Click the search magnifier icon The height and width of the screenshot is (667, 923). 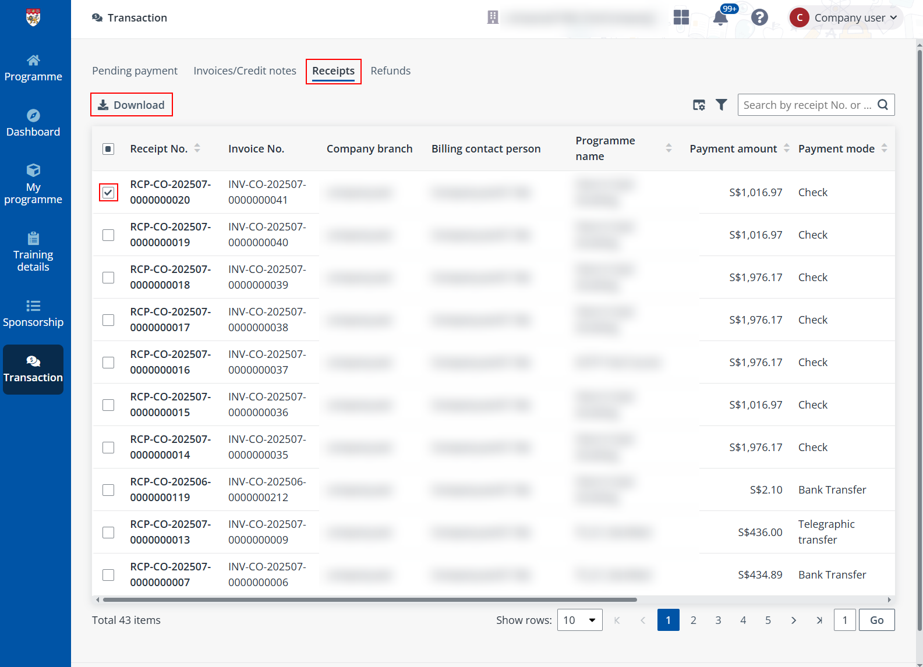tap(883, 105)
